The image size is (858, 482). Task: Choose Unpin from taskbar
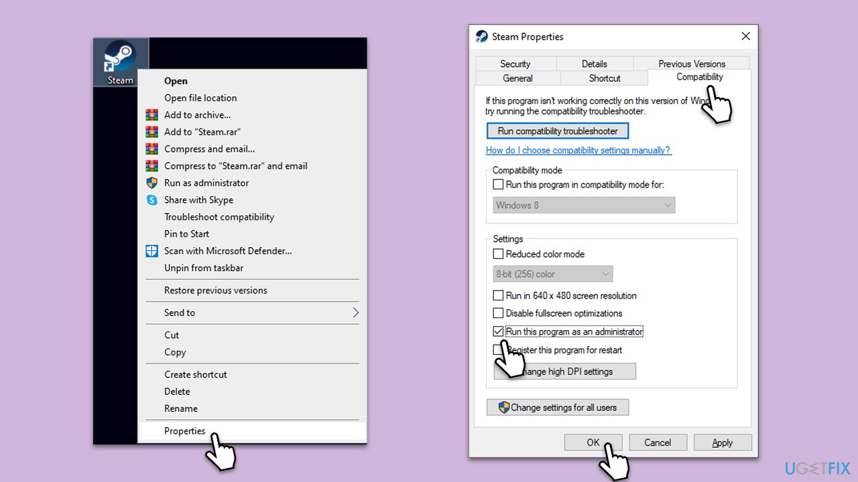coord(252,268)
